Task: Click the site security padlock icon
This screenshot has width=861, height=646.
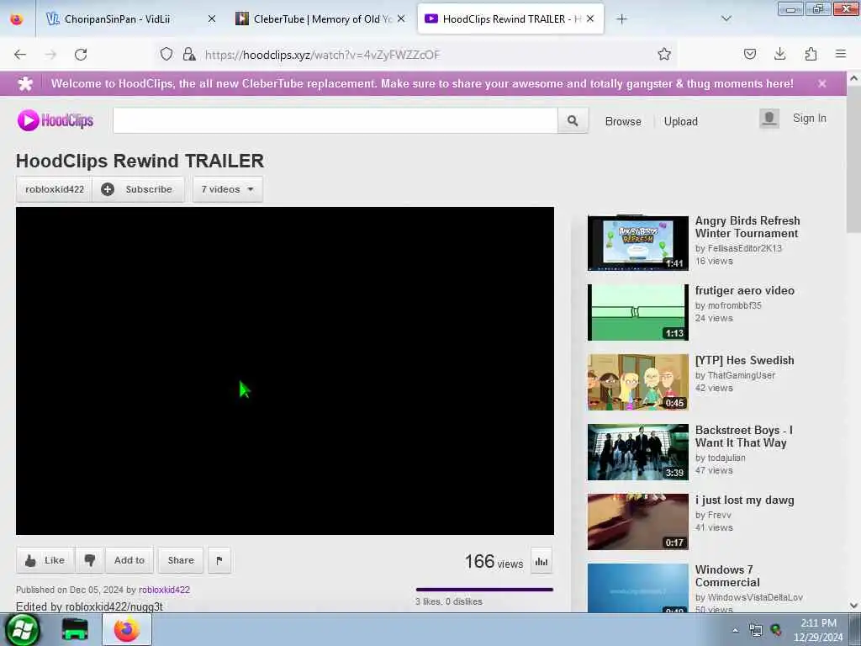Action: tap(189, 54)
